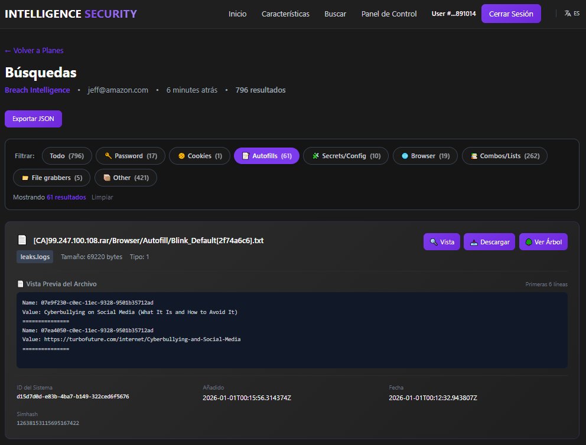Switch to the Características section

pyautogui.click(x=285, y=14)
